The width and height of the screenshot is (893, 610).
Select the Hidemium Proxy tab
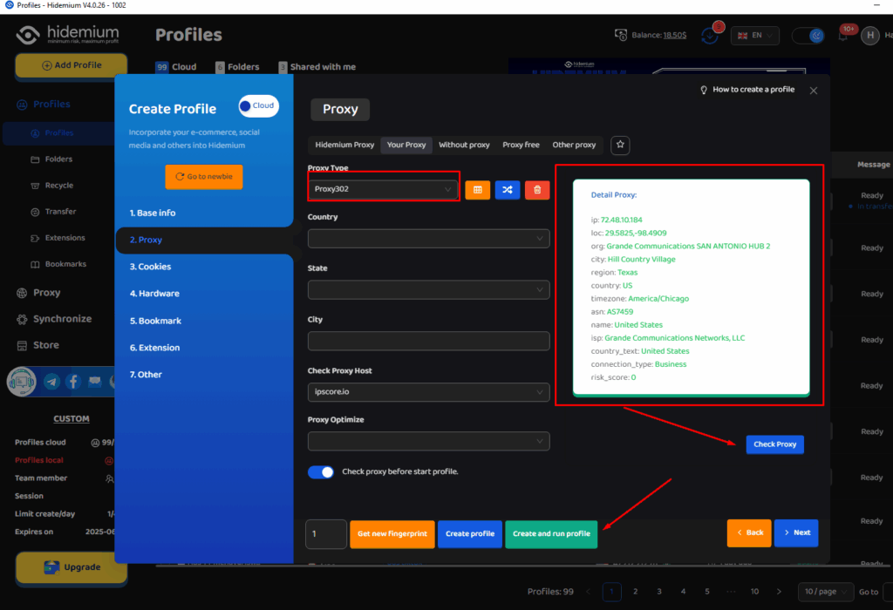click(x=344, y=145)
